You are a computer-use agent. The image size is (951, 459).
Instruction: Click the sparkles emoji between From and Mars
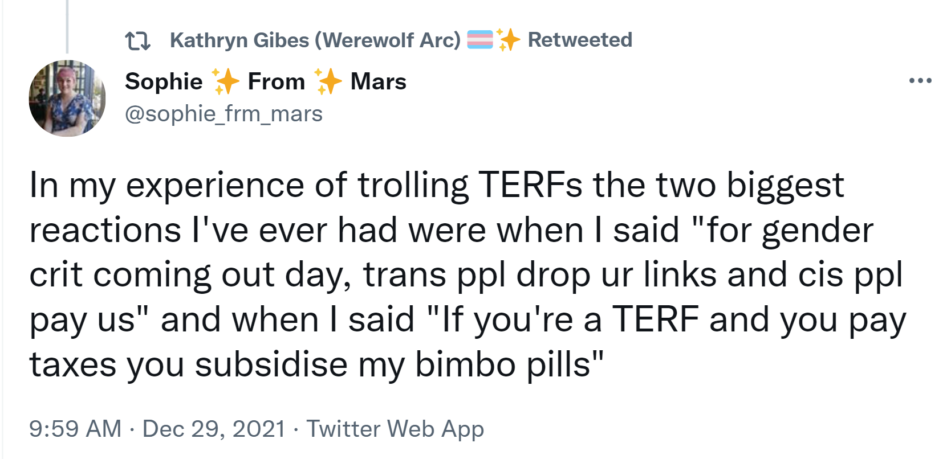point(328,81)
